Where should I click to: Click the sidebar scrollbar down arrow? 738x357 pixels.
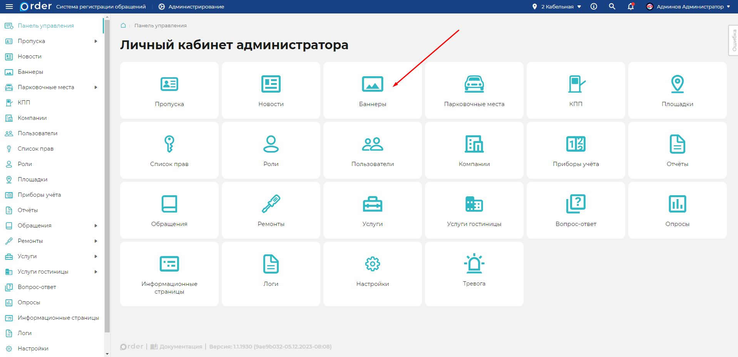click(x=107, y=354)
